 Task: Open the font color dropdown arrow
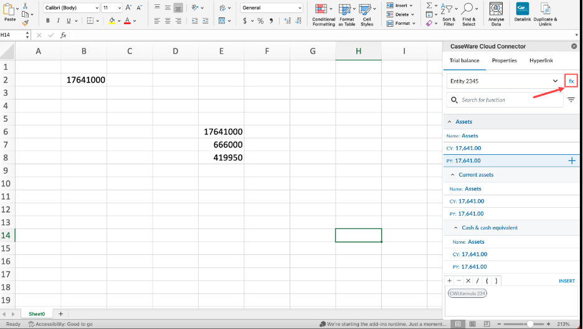(135, 21)
